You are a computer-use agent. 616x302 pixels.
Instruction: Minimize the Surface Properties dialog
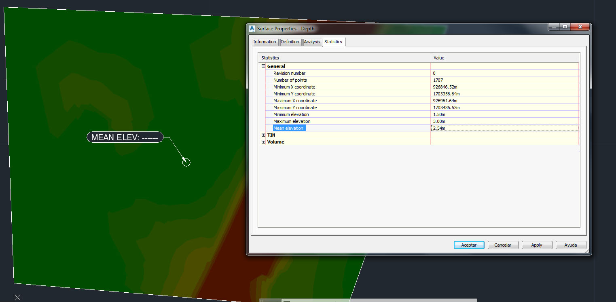tap(554, 27)
